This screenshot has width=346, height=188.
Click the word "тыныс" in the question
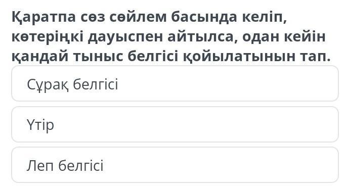98,57
